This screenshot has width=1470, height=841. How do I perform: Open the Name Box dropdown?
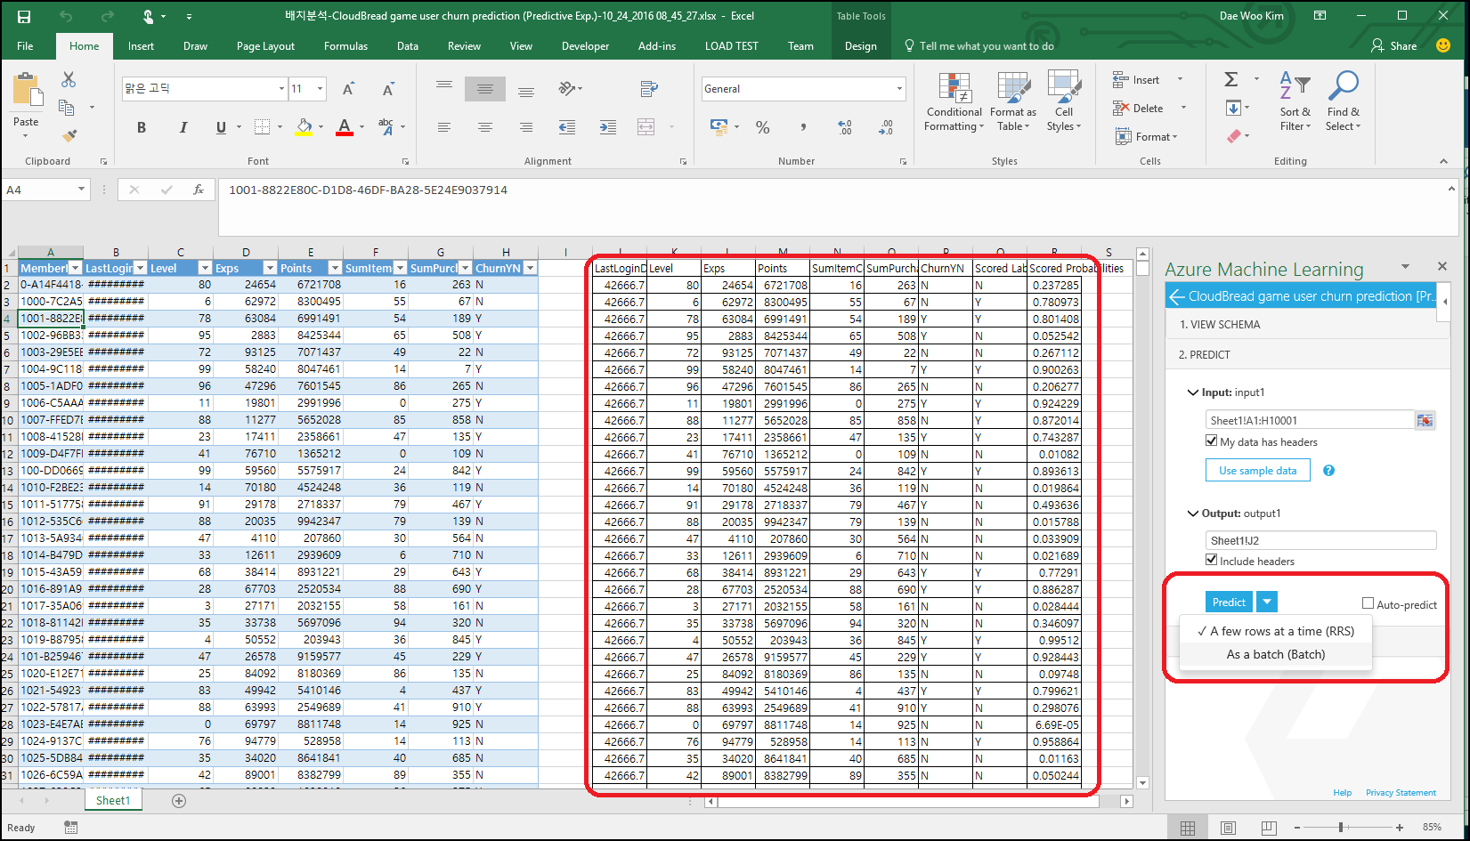[81, 190]
